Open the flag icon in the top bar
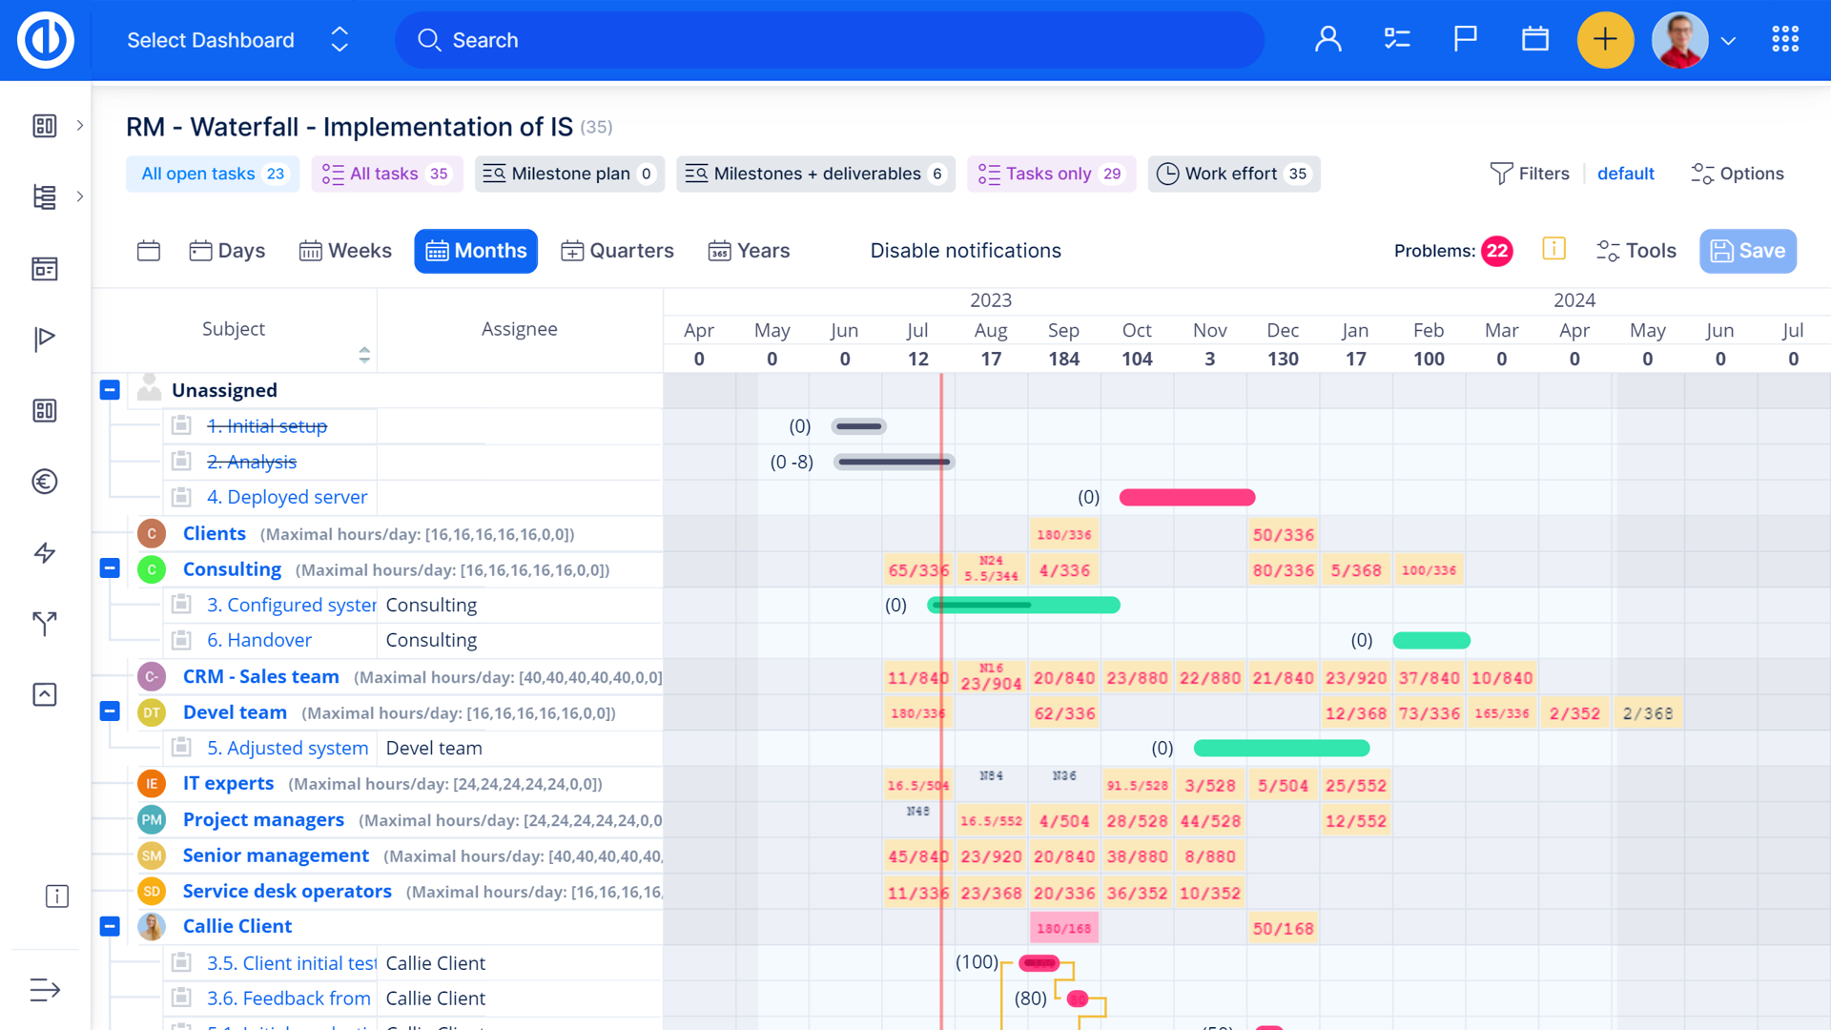Image resolution: width=1831 pixels, height=1030 pixels. 1465,40
